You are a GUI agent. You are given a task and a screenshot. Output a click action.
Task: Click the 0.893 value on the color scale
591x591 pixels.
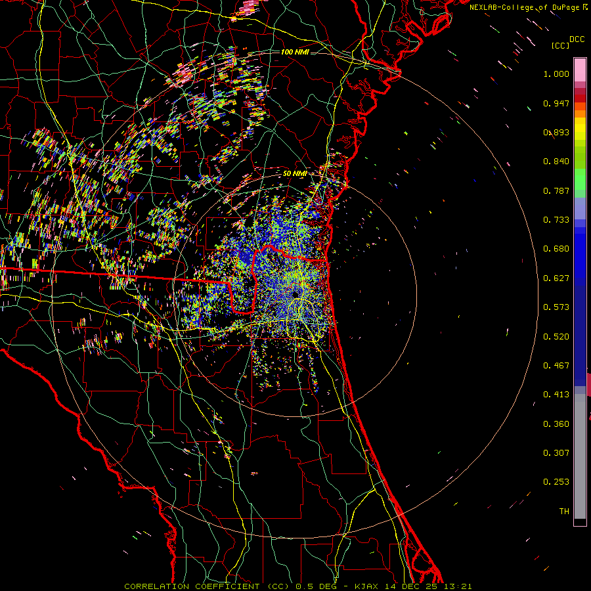click(x=556, y=132)
